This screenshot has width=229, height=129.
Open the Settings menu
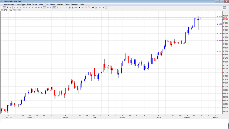click(75, 4)
